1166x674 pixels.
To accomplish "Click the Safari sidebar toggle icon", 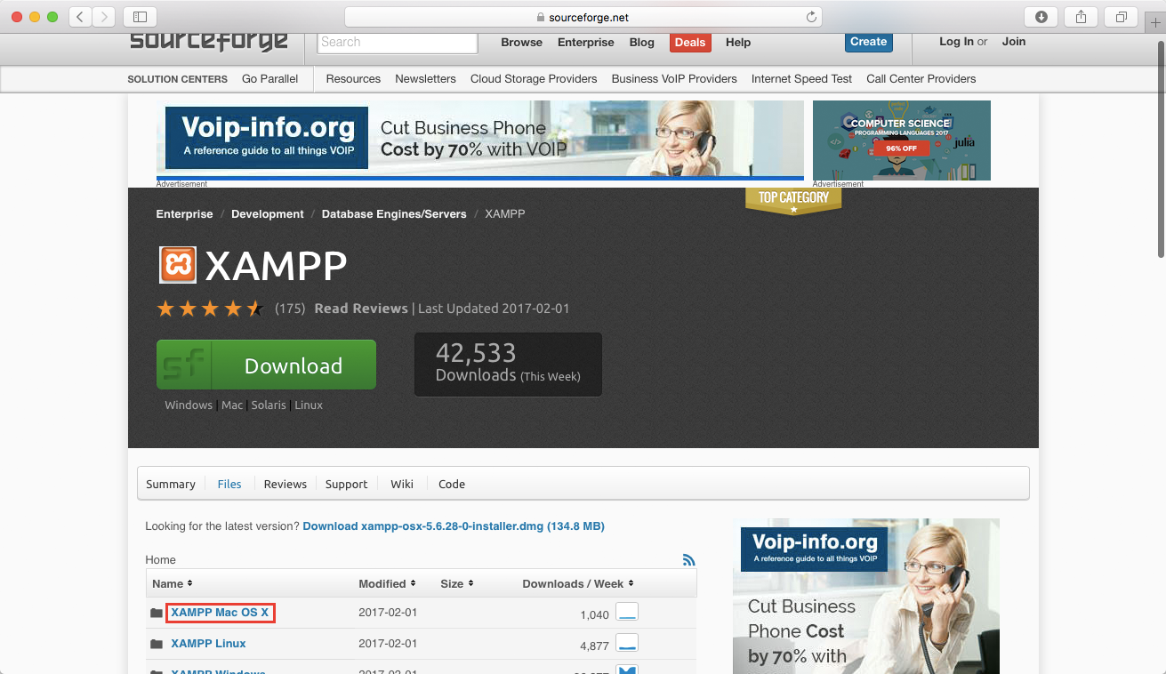I will (x=140, y=17).
